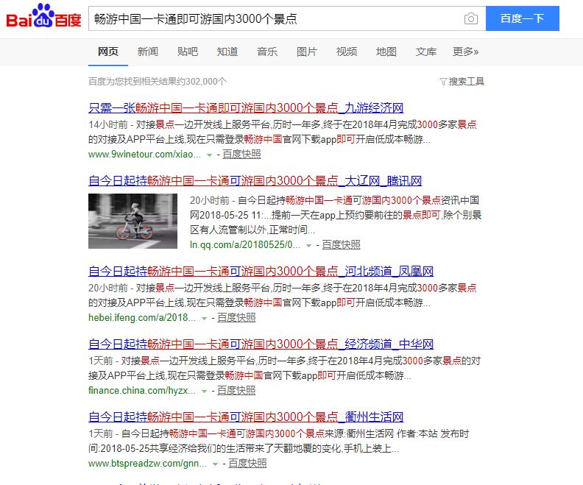Click the www.9winetour.com URL
Viewport: 583px width, 485px height.
144,155
